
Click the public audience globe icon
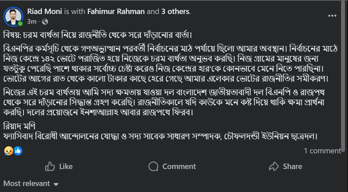click(45, 22)
